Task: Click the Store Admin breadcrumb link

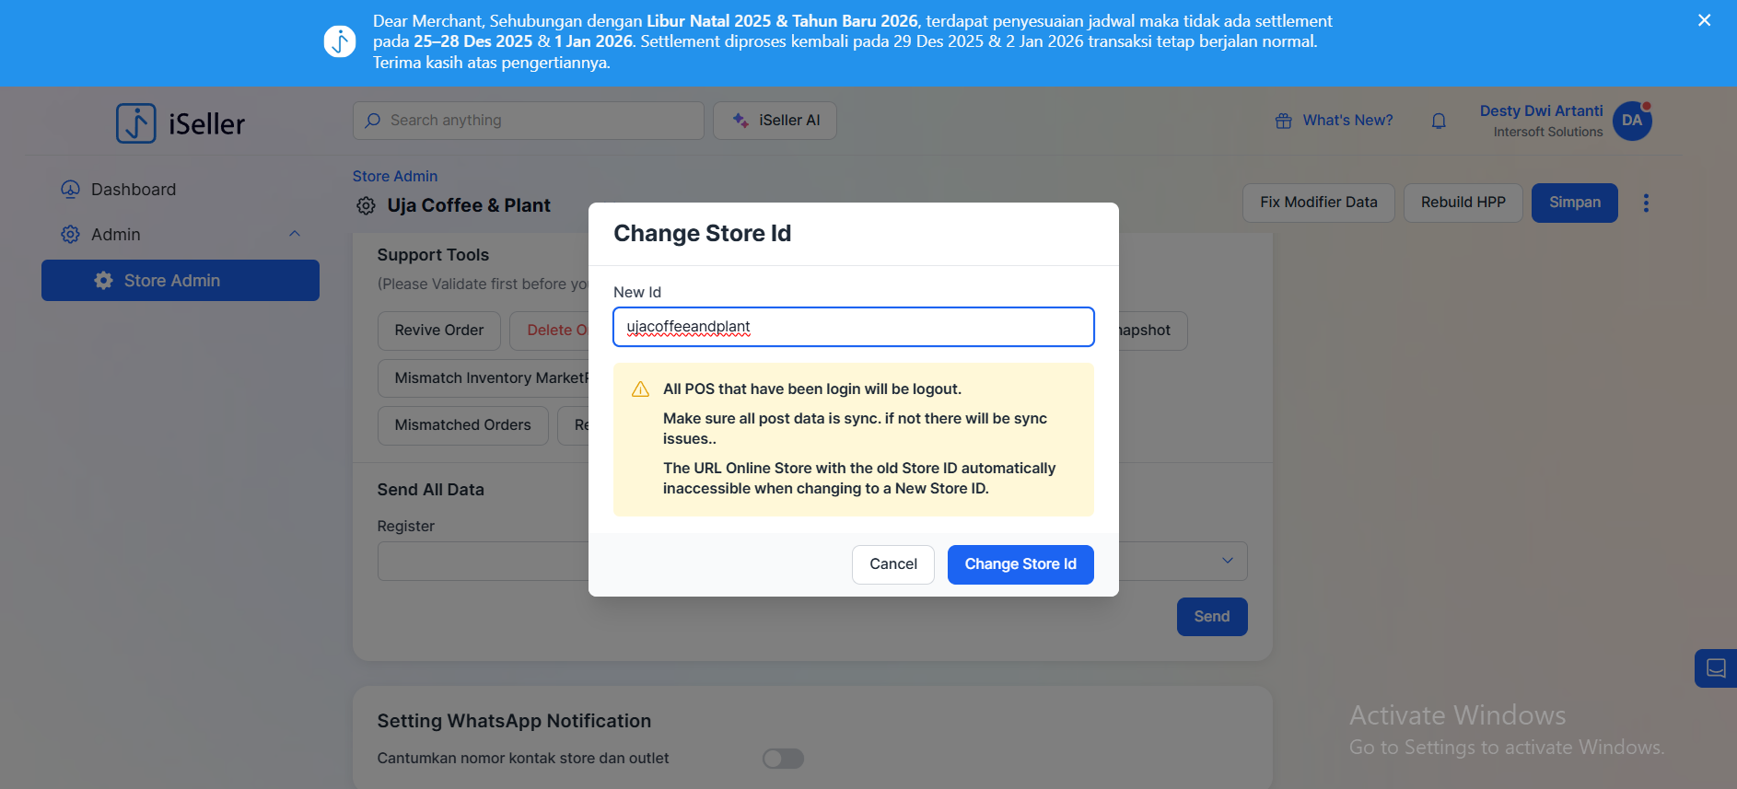Action: 394,176
